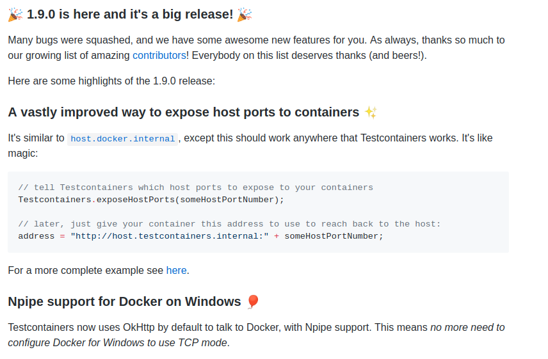
Task: Click the balloon emoji next to Windows heading
Action: [253, 302]
